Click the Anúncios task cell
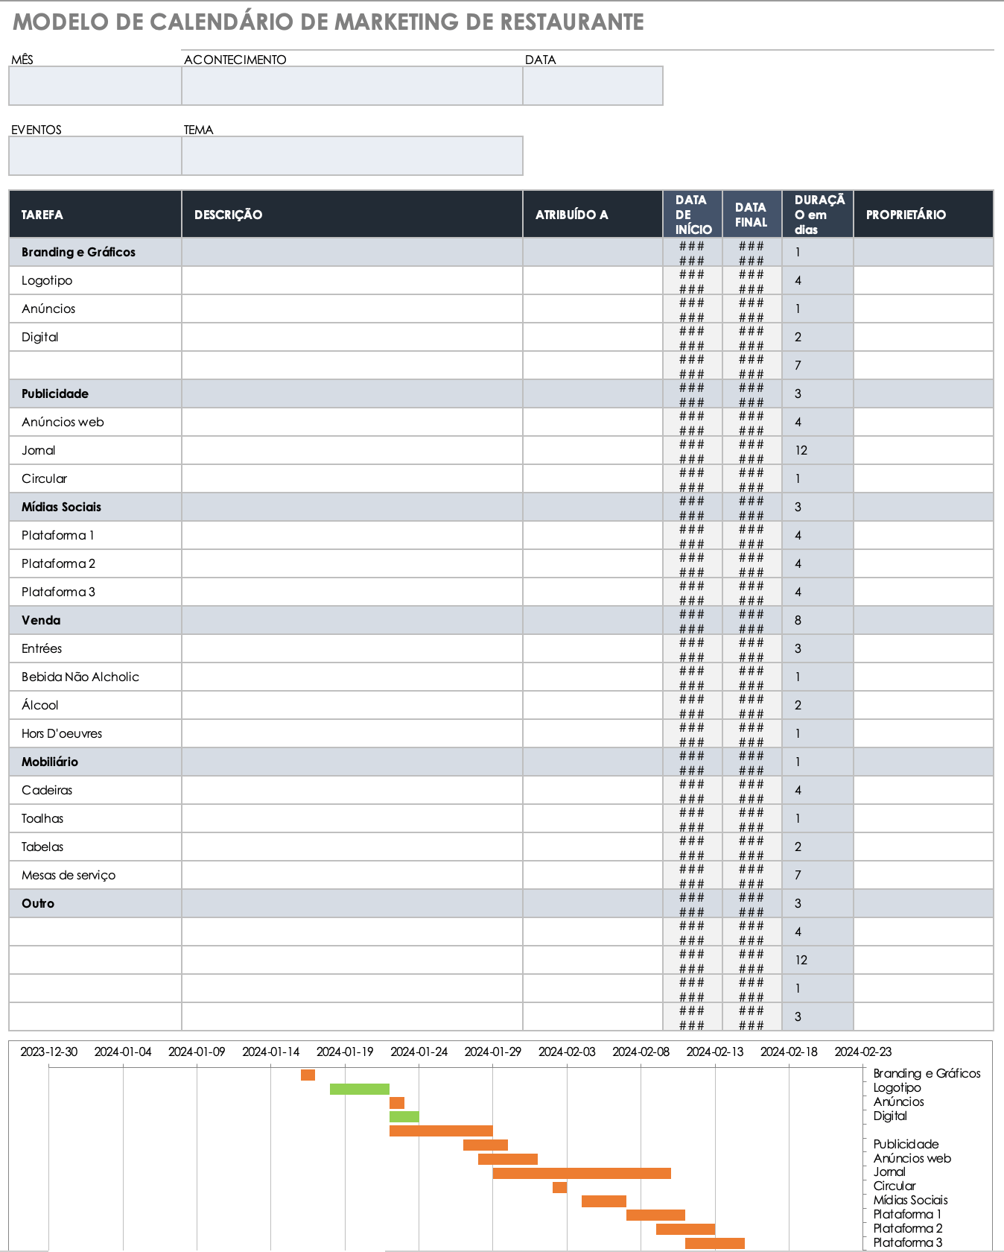 point(95,309)
